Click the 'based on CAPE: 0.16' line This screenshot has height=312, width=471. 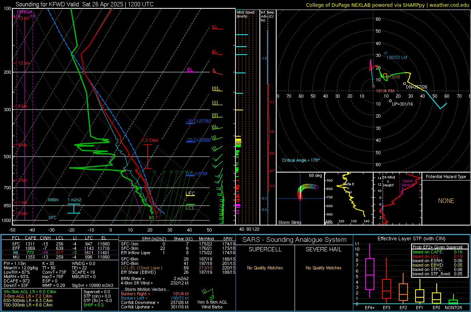(x=437, y=252)
